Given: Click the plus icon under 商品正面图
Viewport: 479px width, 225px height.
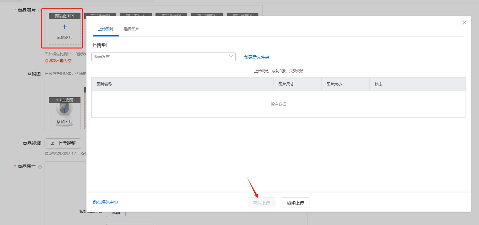Looking at the screenshot, I should pos(64,27).
